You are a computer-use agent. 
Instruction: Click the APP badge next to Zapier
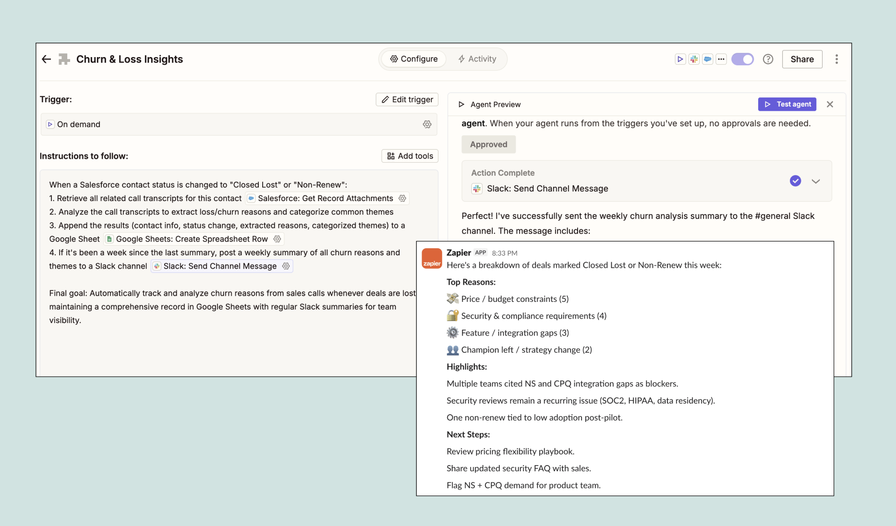click(x=481, y=253)
